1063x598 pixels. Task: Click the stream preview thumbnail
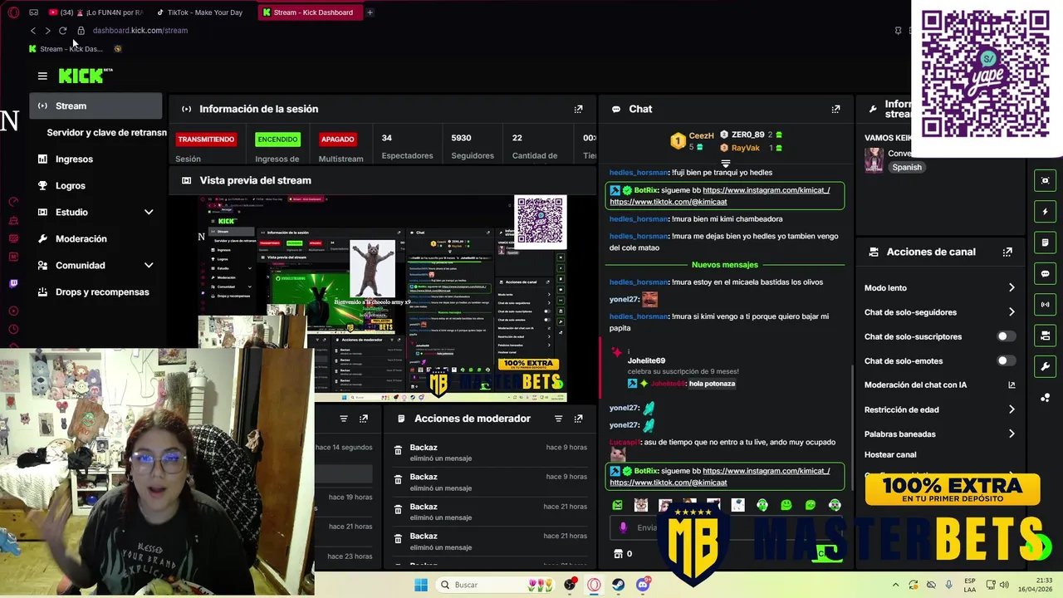[x=383, y=300]
